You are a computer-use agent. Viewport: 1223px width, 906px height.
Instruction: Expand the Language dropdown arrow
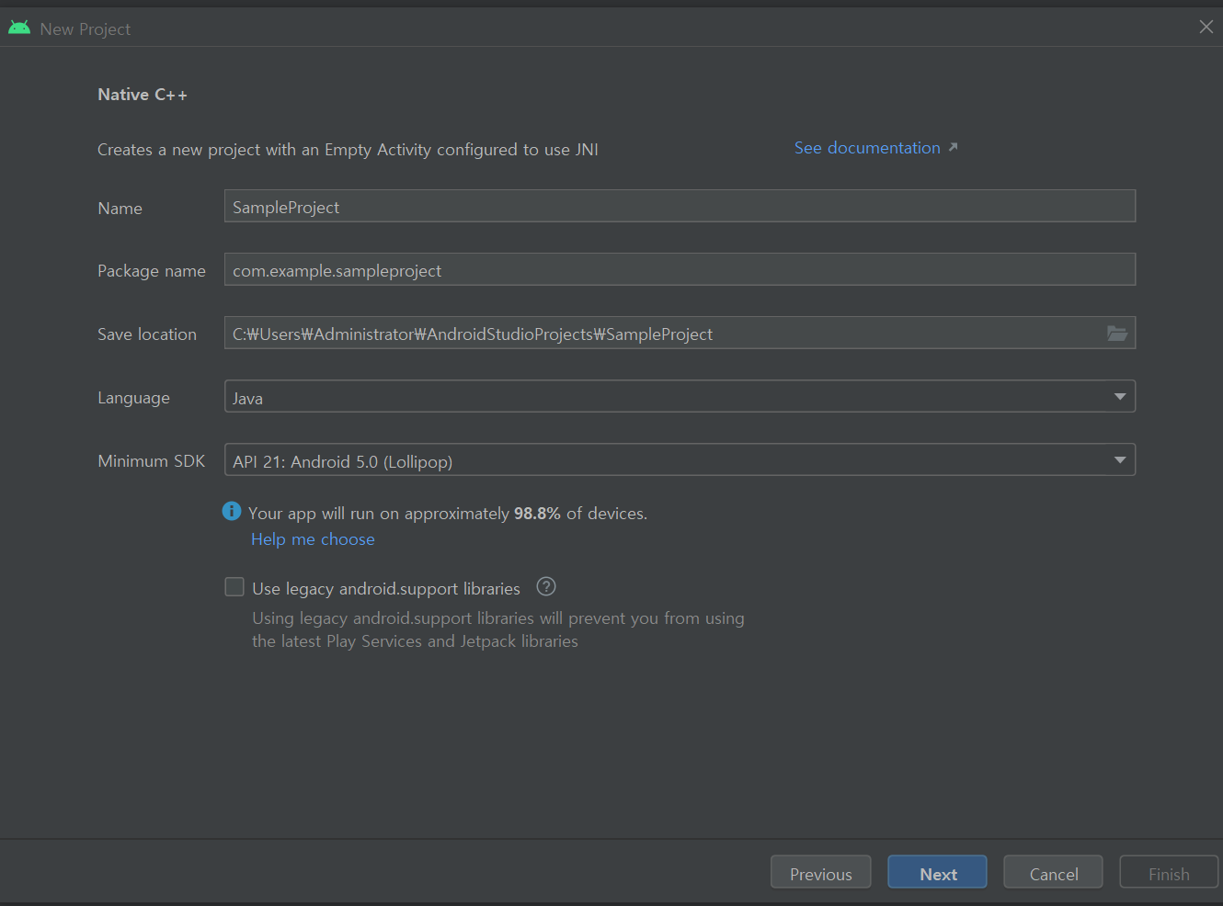click(x=1120, y=397)
